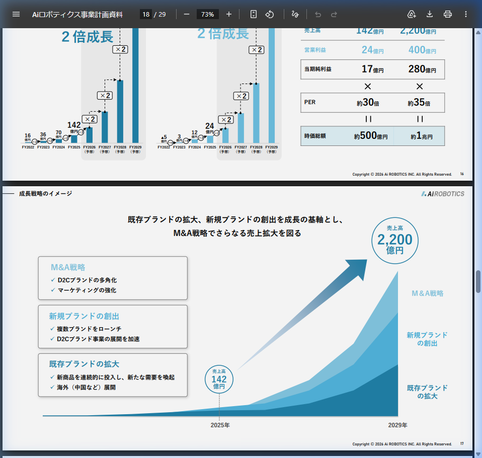The image size is (482, 458).
Task: Click the 2,200億円 revenue circle
Action: [395, 241]
